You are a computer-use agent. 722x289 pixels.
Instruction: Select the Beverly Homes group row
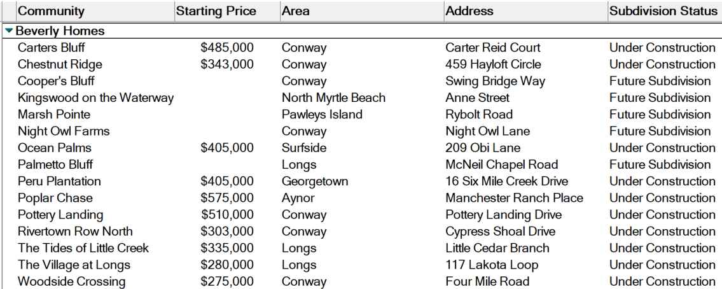pyautogui.click(x=361, y=31)
